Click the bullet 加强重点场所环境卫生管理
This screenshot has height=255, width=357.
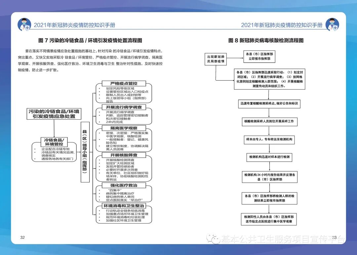[x=127, y=214]
